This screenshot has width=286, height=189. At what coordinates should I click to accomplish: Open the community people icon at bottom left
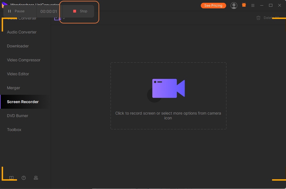coord(36,178)
